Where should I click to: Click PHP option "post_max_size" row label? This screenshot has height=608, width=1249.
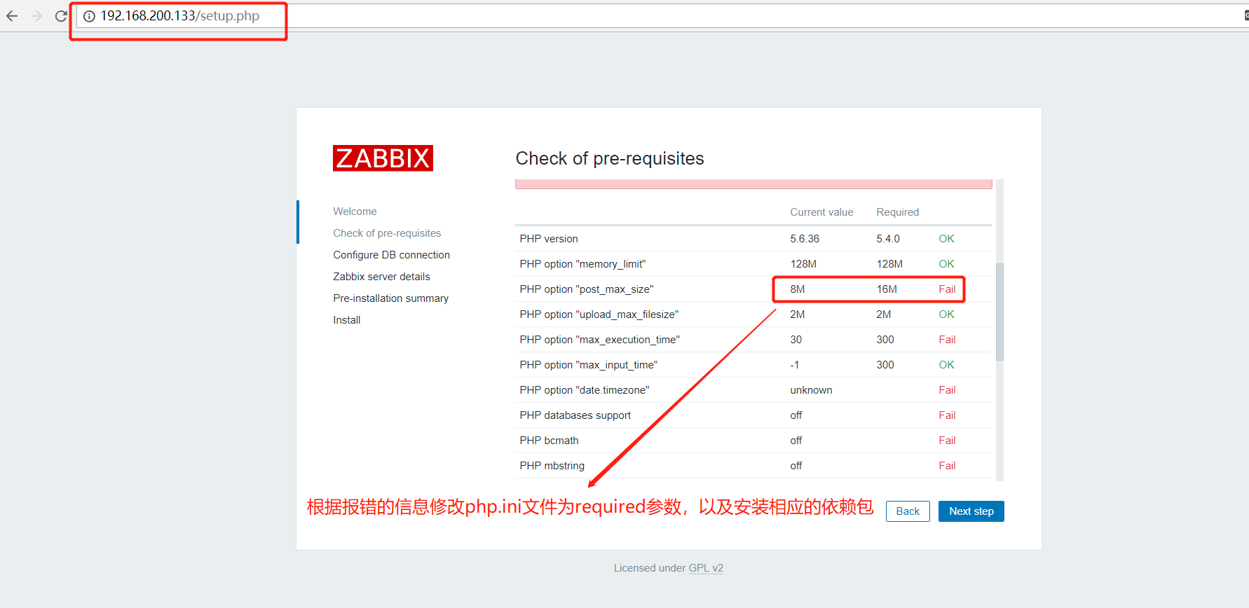(586, 289)
